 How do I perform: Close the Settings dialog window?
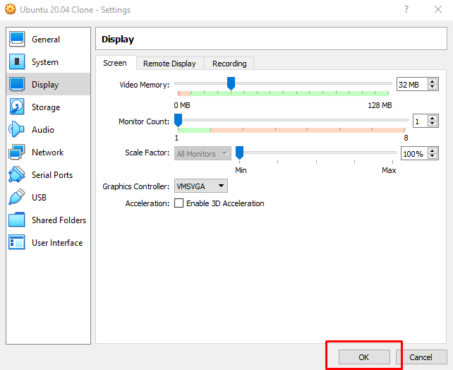click(438, 9)
